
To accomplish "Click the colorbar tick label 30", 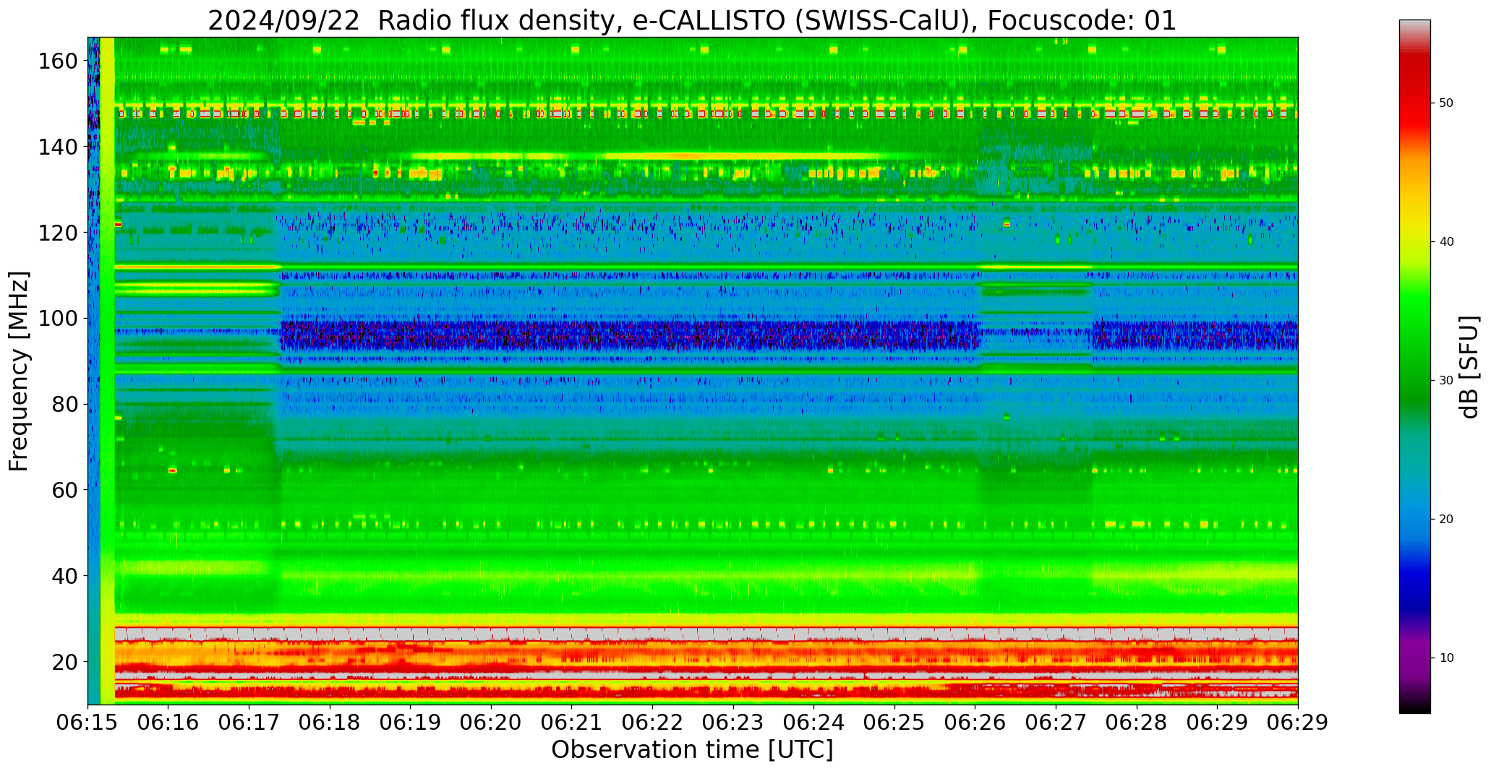I will pyautogui.click(x=1446, y=381).
